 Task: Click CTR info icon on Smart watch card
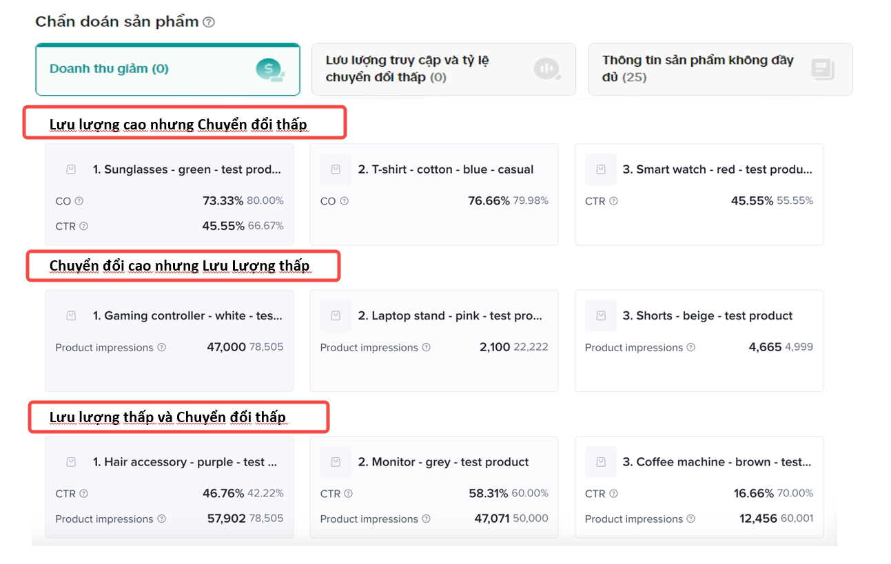[x=613, y=201]
